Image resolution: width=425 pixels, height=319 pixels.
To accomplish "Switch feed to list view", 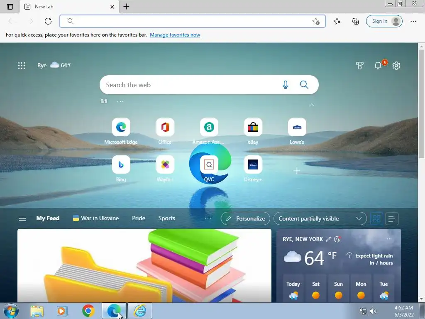I will (392, 218).
